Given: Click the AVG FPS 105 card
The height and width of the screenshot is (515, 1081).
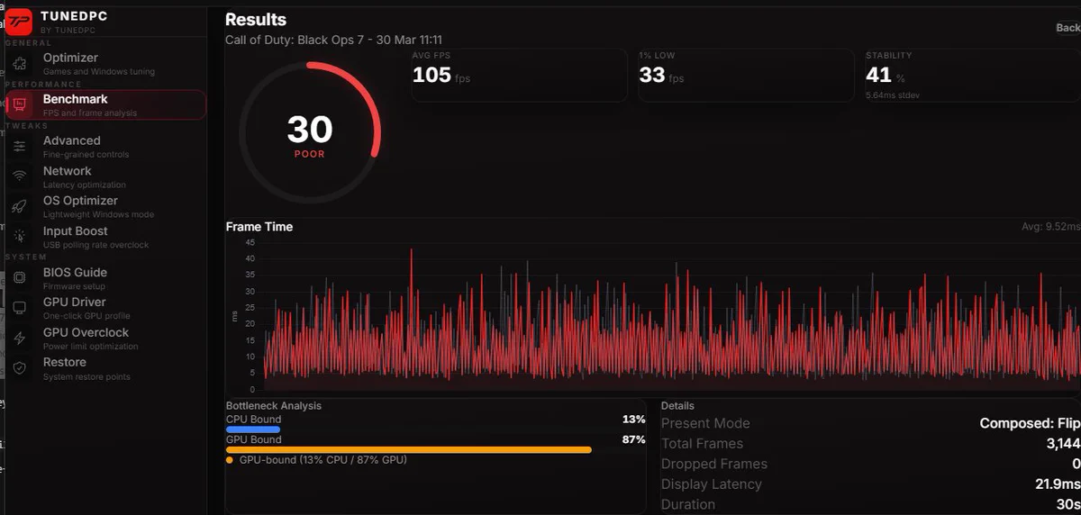Looking at the screenshot, I should 519,75.
